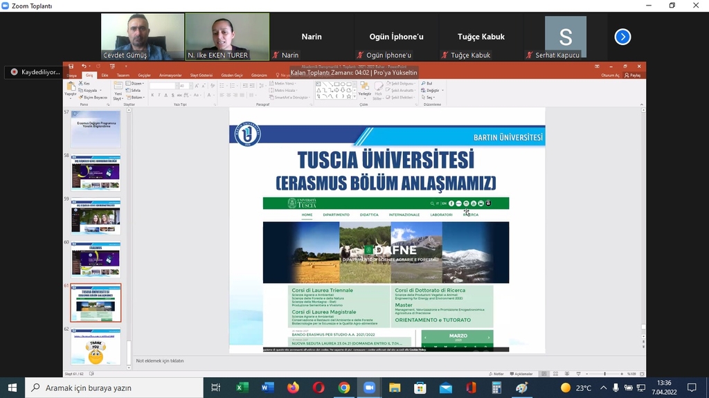Reset slide layout with Sıfırla
This screenshot has width=709, height=398.
(x=134, y=90)
